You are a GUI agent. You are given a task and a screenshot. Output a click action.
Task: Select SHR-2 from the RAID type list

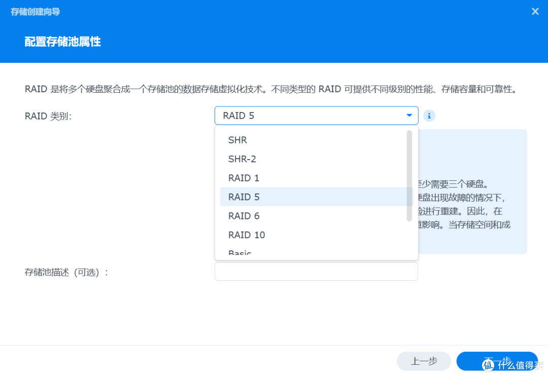pyautogui.click(x=241, y=159)
